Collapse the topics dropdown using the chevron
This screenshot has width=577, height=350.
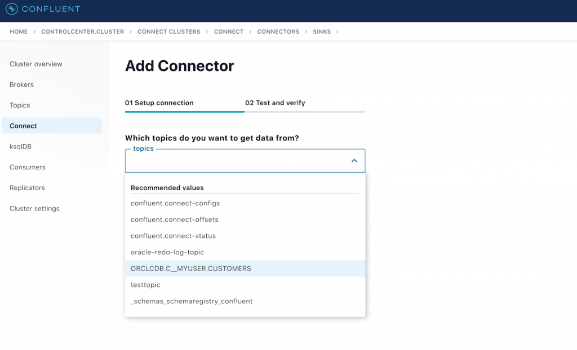[354, 160]
